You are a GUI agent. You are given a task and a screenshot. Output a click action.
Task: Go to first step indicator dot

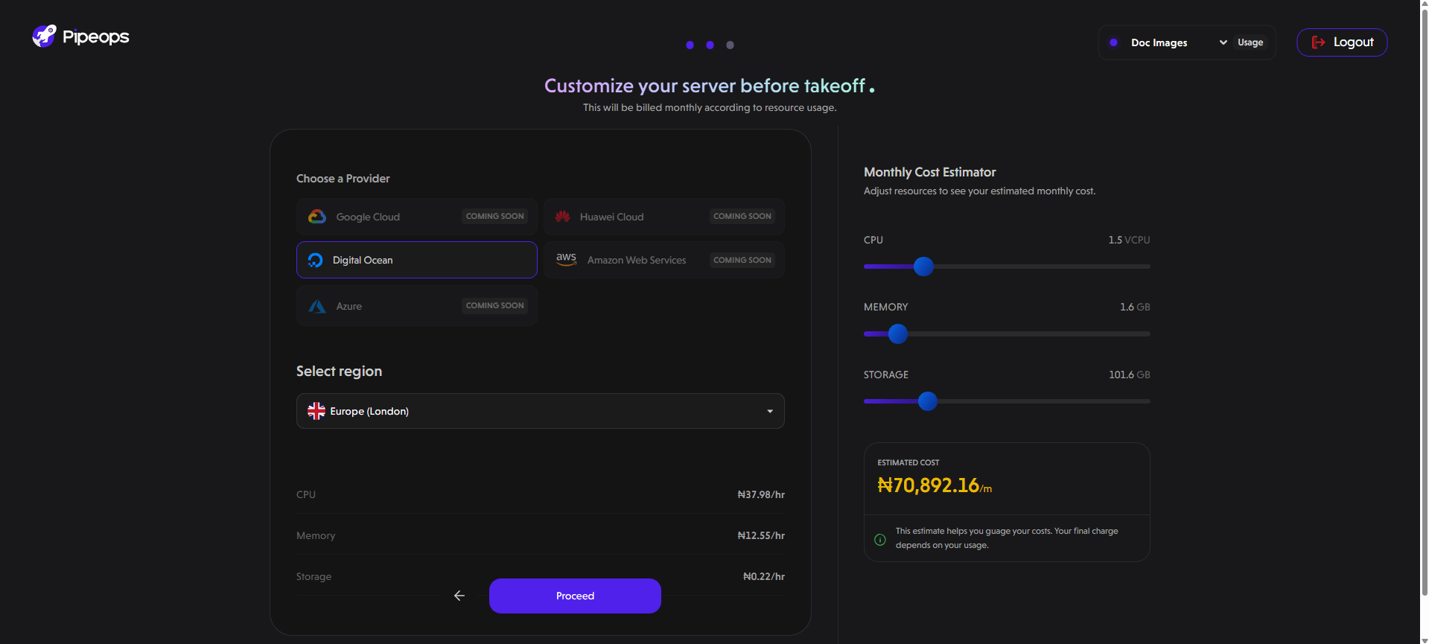[690, 45]
